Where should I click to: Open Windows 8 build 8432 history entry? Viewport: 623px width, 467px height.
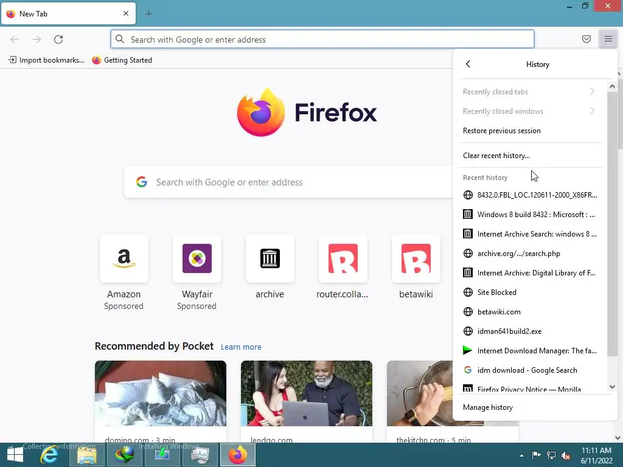pyautogui.click(x=531, y=215)
